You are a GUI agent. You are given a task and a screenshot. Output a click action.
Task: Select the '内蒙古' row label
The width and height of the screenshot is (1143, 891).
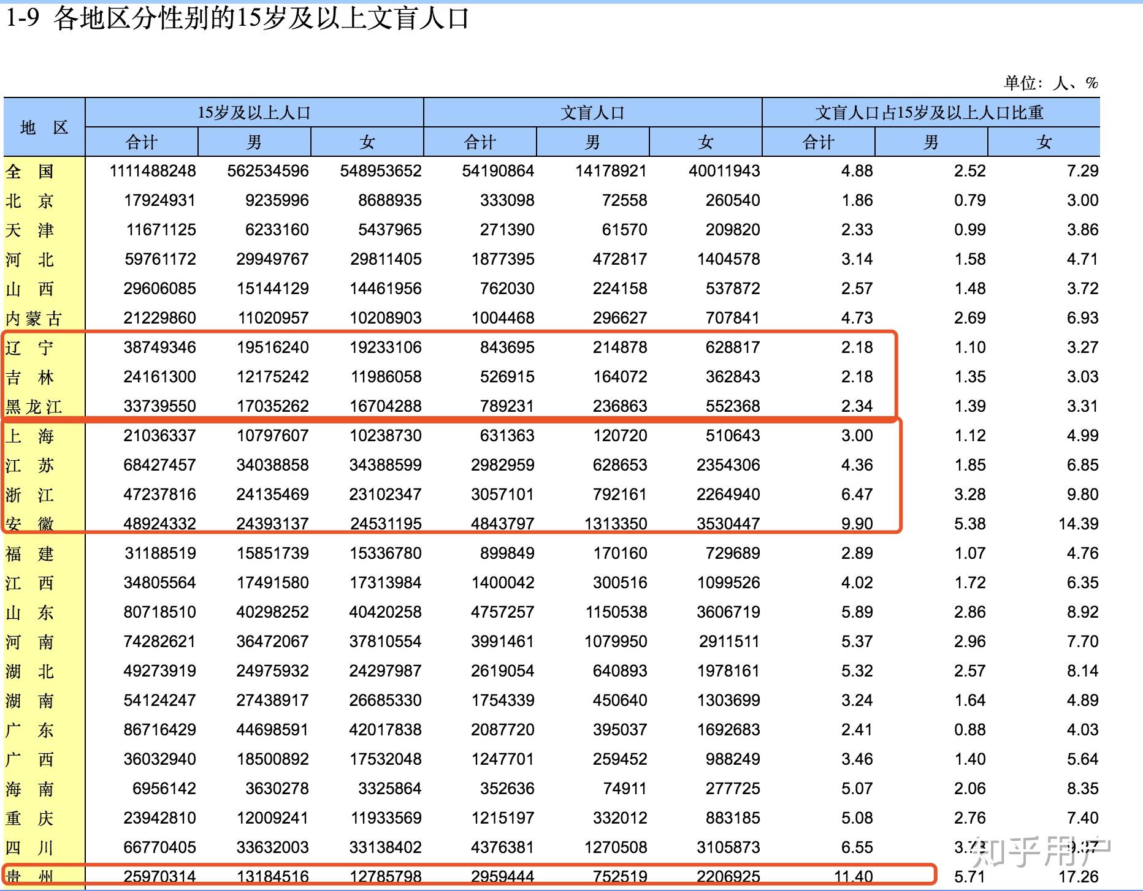pyautogui.click(x=34, y=319)
